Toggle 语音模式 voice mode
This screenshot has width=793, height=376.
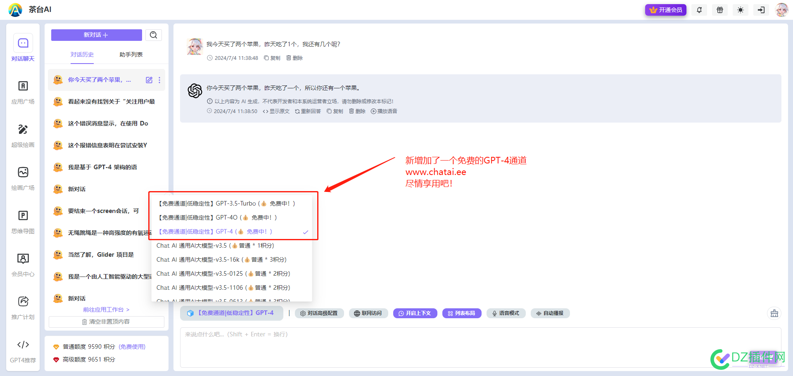pyautogui.click(x=506, y=313)
